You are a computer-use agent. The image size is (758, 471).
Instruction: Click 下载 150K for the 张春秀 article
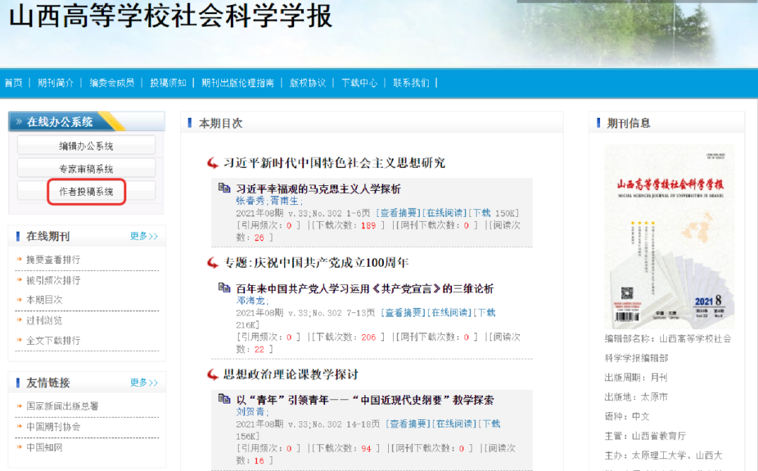pyautogui.click(x=493, y=213)
